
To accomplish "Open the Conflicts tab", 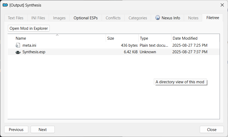I will pyautogui.click(x=113, y=18).
